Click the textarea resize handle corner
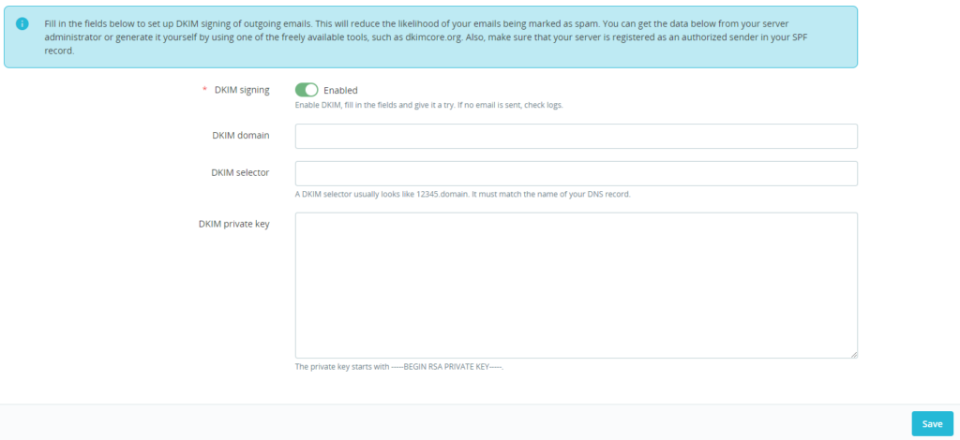960x440 pixels. tap(853, 354)
